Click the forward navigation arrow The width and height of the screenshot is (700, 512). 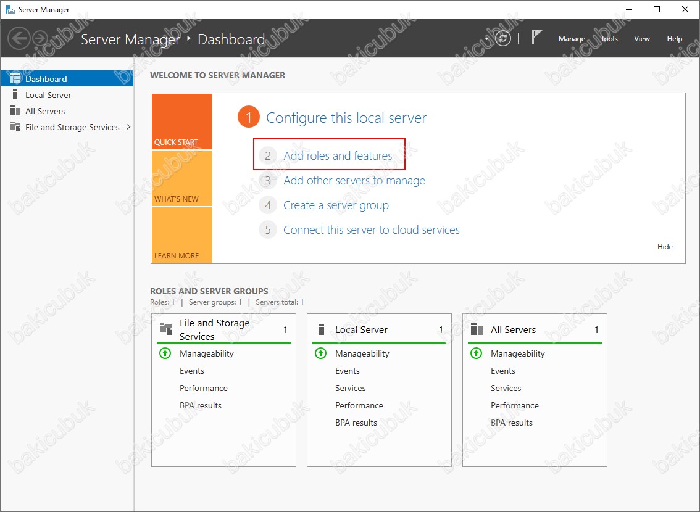(40, 38)
